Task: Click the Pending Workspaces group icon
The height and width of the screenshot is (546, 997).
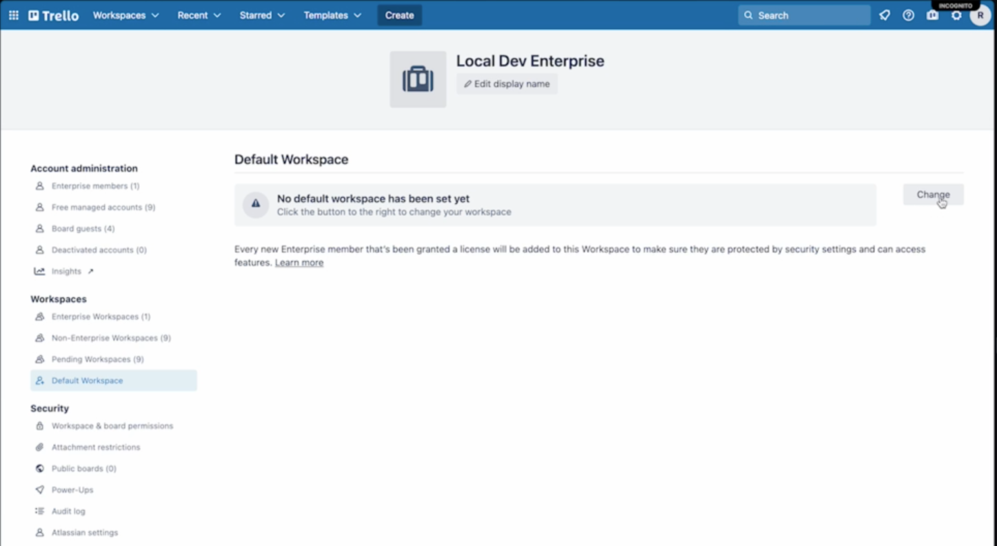Action: click(40, 360)
